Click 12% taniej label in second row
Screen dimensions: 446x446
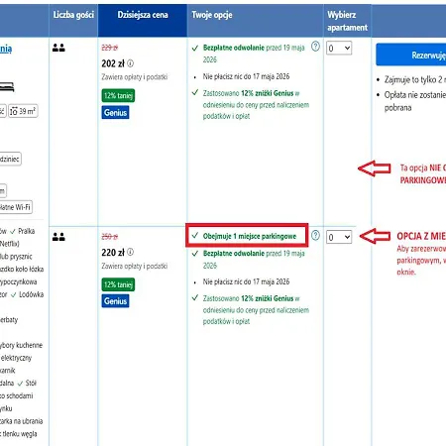pos(118,284)
